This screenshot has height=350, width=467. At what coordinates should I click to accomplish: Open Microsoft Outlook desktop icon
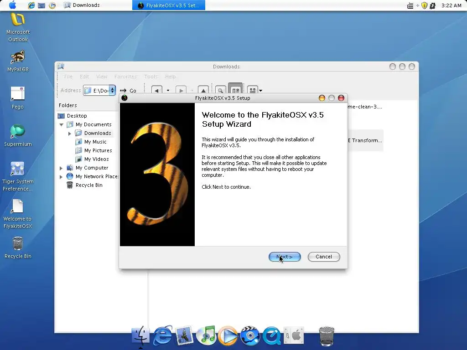coord(18,27)
